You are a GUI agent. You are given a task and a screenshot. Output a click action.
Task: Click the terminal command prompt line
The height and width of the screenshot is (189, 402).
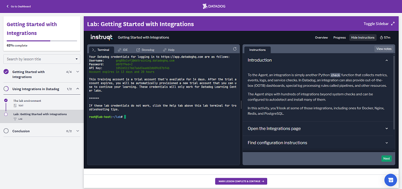point(108,117)
